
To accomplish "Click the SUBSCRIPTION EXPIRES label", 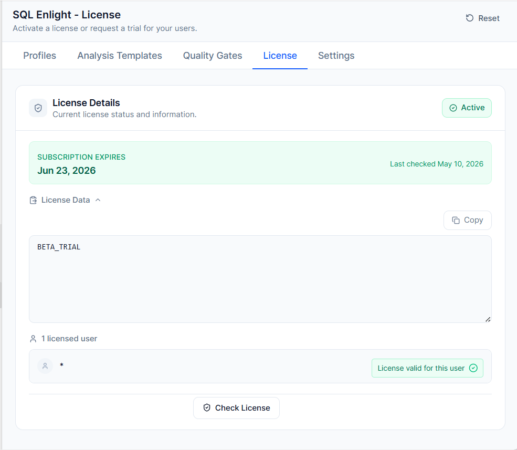I will coord(81,157).
